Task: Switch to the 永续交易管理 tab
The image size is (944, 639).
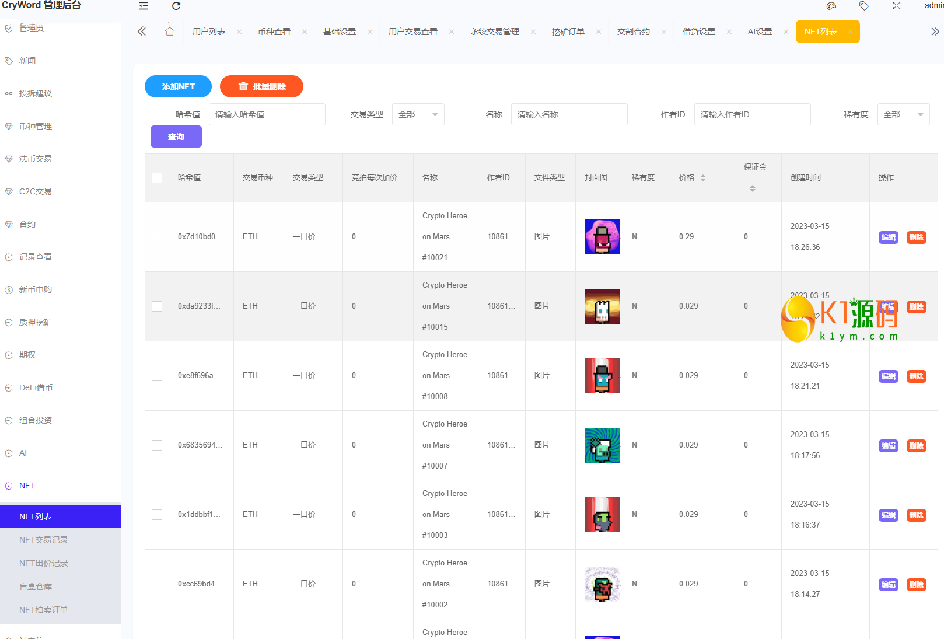Action: pos(495,32)
